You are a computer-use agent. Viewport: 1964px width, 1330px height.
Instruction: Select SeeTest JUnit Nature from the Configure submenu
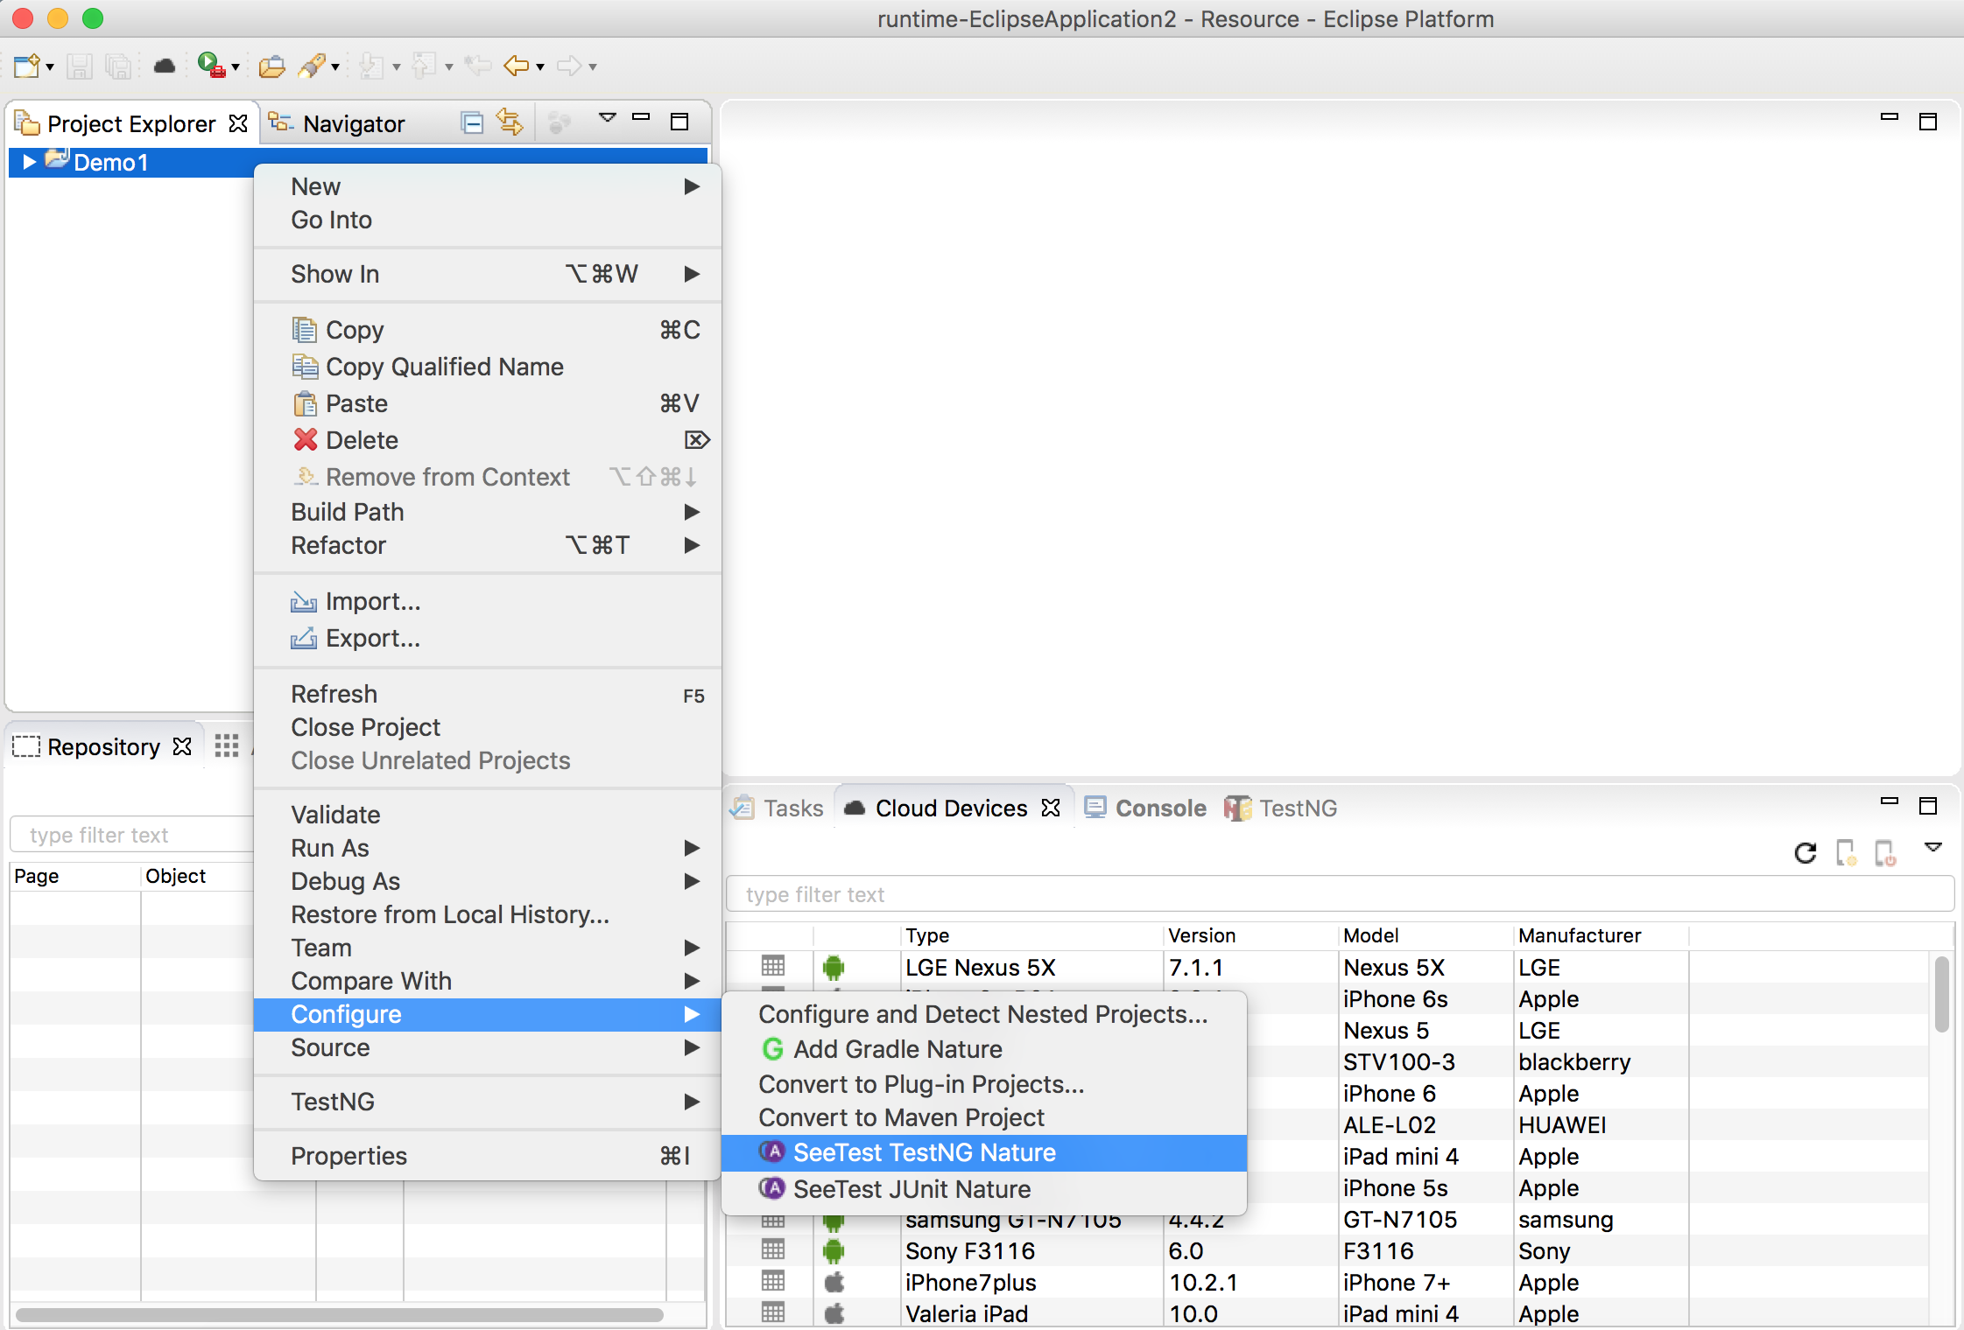912,1188
